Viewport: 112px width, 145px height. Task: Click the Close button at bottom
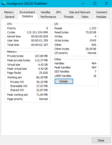click(101, 140)
